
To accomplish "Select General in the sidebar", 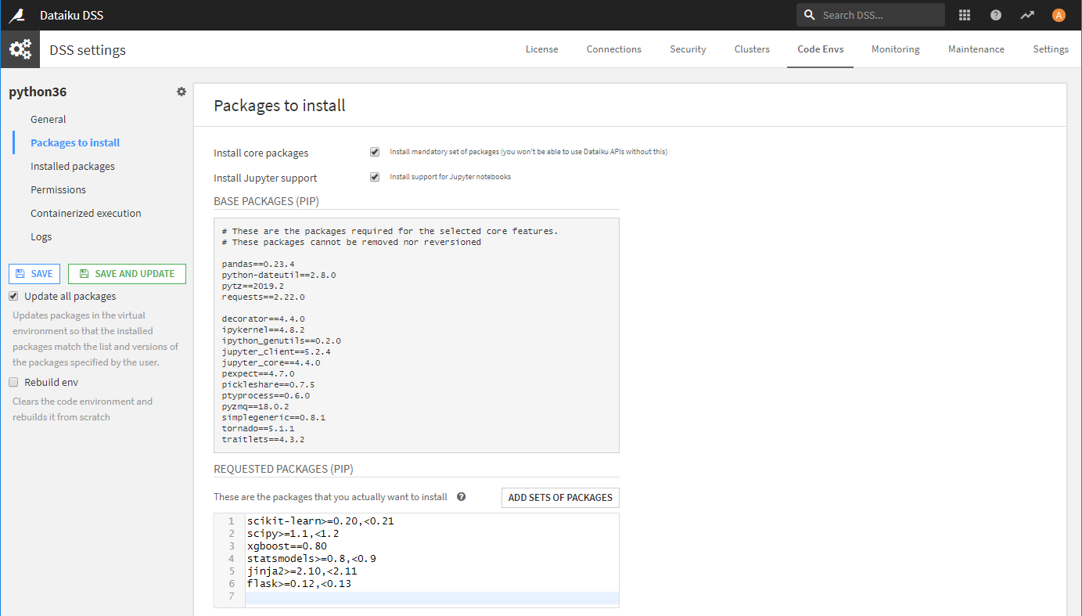I will point(49,119).
